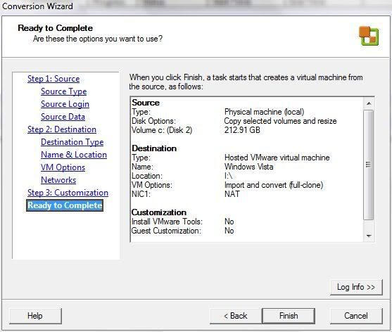The image size is (392, 332).
Task: Click 'Guest Customization:' label
Action: click(166, 231)
